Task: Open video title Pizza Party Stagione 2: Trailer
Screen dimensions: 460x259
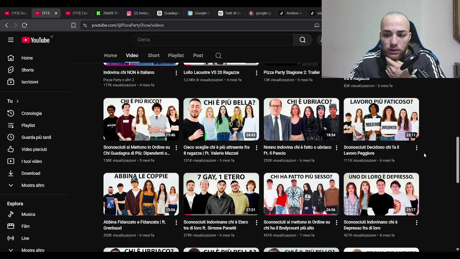Action: [x=291, y=73]
